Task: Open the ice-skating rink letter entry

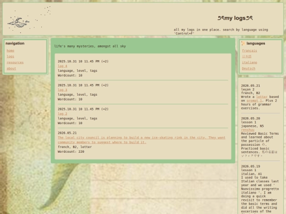Action: coord(141,140)
